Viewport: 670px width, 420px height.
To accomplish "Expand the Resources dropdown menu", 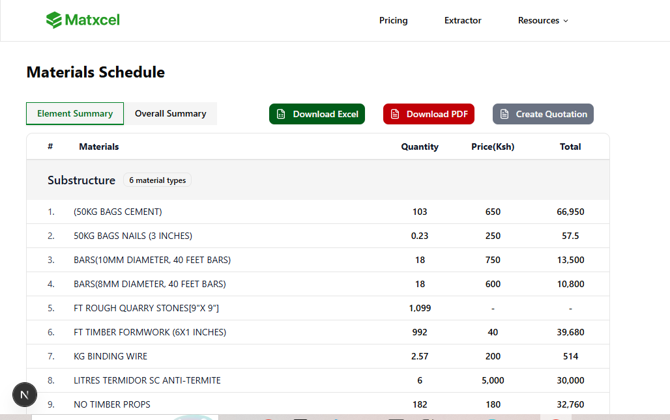I will pos(539,20).
